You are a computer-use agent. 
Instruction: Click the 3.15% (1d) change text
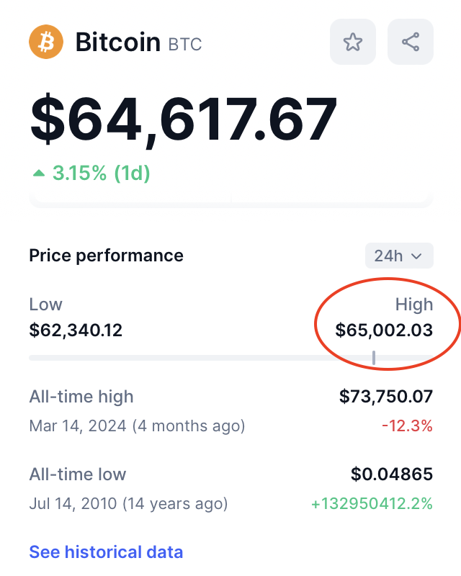pyautogui.click(x=101, y=174)
